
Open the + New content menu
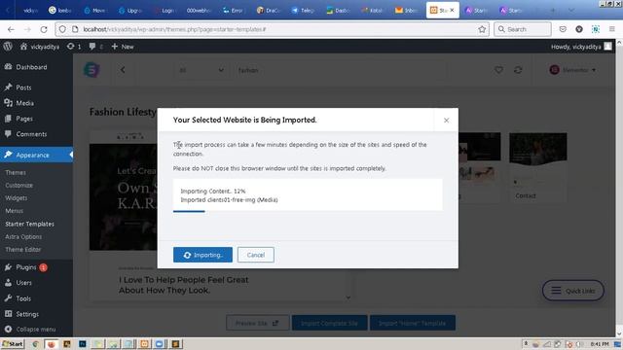click(x=123, y=47)
